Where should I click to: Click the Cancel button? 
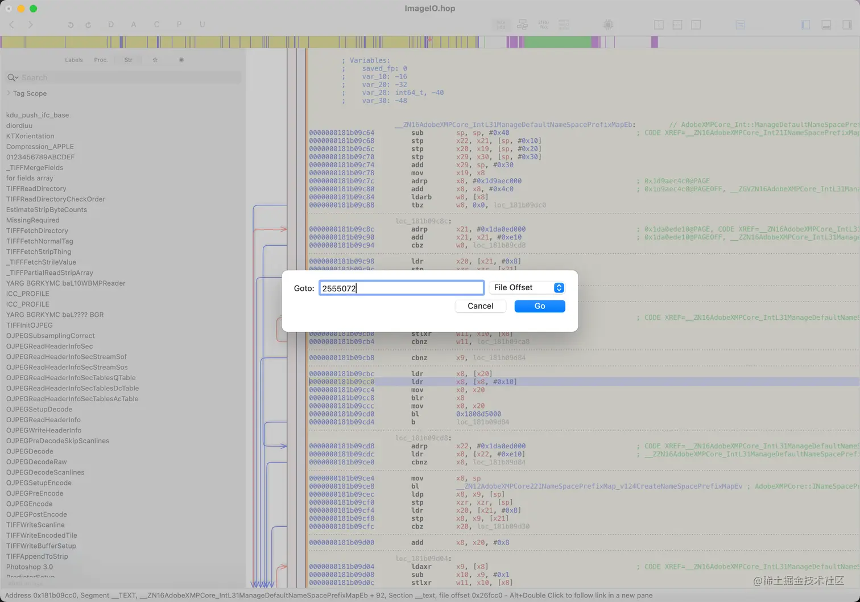(x=480, y=306)
